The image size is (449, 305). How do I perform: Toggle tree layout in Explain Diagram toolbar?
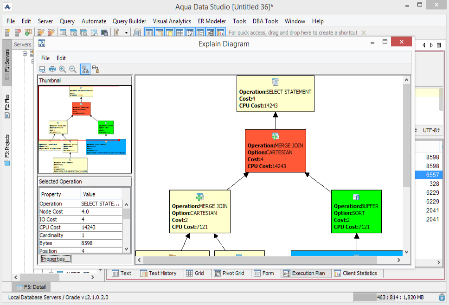pos(85,69)
